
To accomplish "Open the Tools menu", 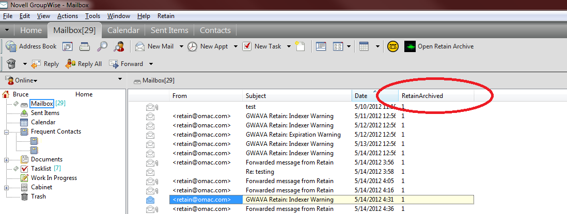I will [92, 16].
